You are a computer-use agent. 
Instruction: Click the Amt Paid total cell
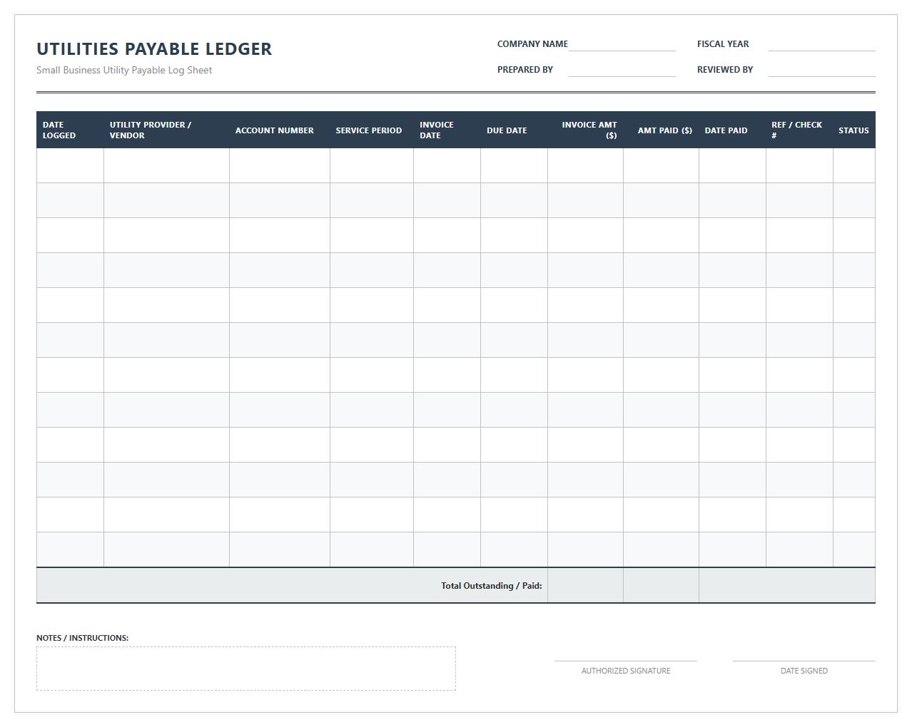click(661, 585)
